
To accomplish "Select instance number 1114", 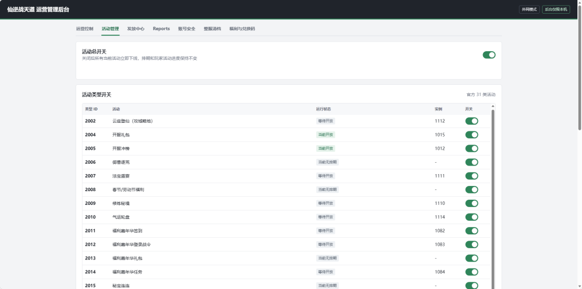I will click(x=440, y=217).
